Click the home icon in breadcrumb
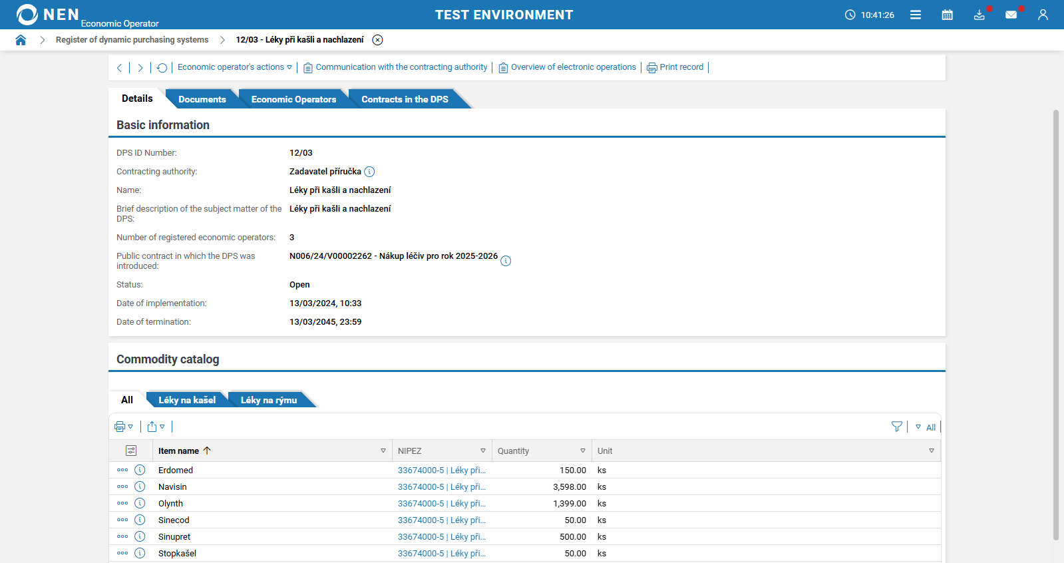Screen dimensions: 1064x563 21,40
